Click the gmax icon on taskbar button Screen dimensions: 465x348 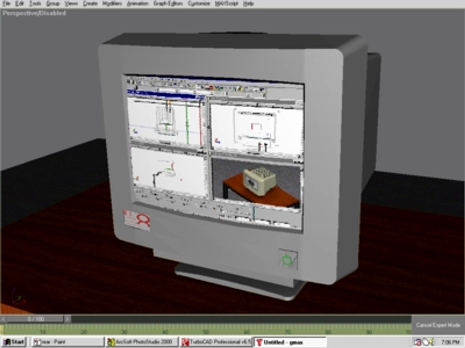(x=259, y=342)
